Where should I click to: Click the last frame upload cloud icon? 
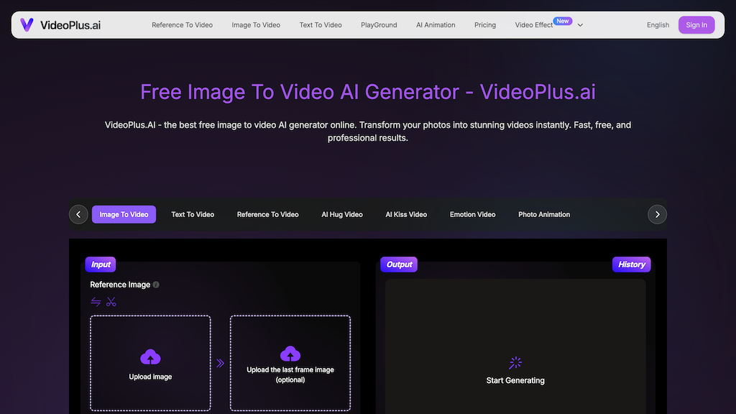(290, 354)
